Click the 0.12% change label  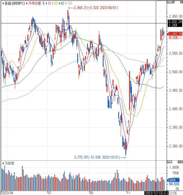173,38
